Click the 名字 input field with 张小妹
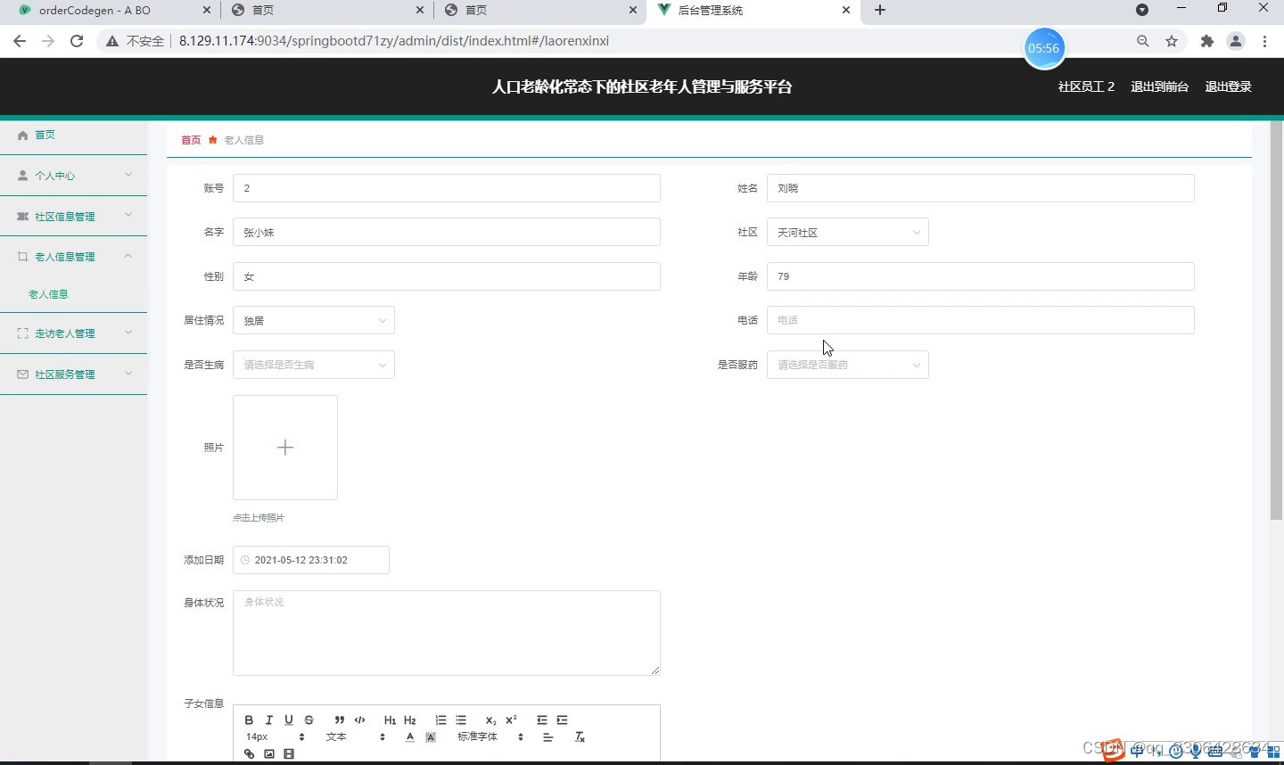 pyautogui.click(x=447, y=232)
